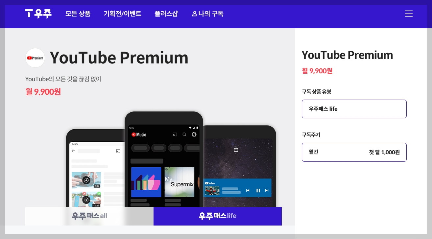Tap the download icon on the 2:07 video

point(86,180)
